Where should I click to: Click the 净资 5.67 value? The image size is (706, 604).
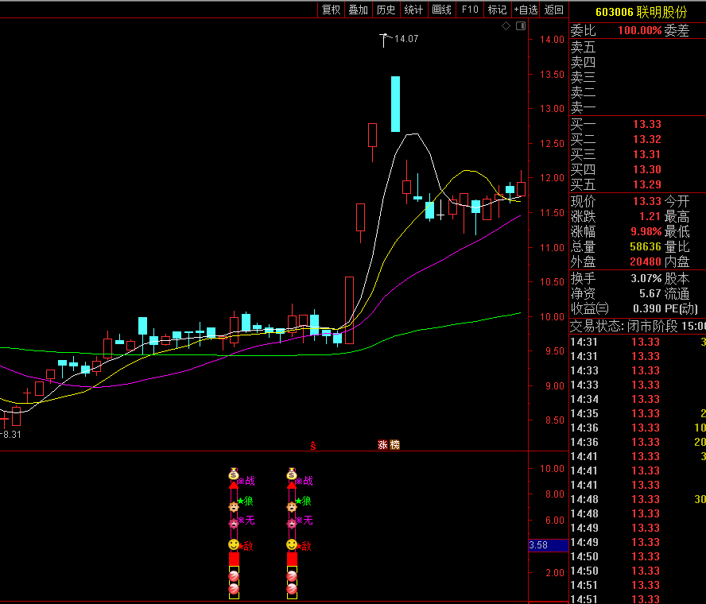(650, 293)
